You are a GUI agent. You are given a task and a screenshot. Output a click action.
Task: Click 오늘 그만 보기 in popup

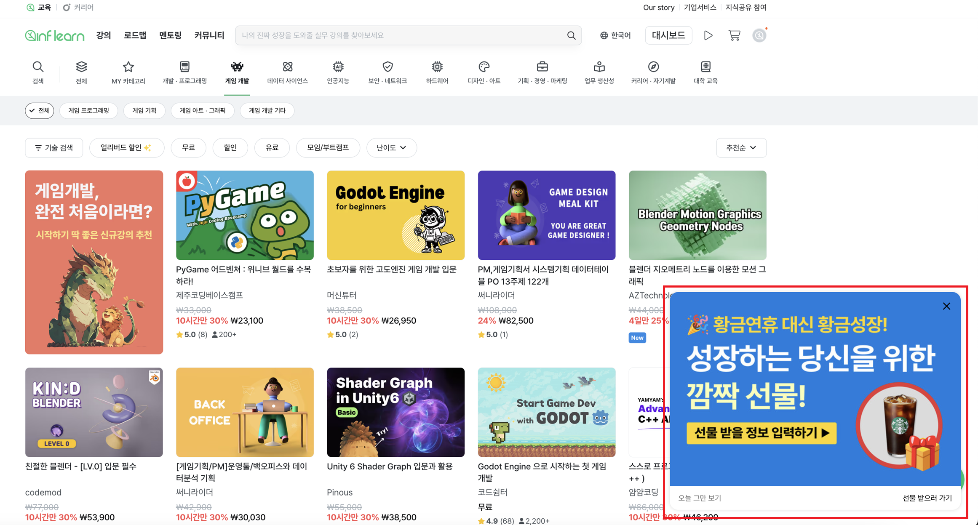[700, 498]
